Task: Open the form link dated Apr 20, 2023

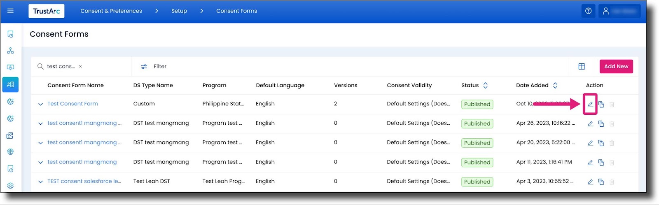Action: click(84, 142)
